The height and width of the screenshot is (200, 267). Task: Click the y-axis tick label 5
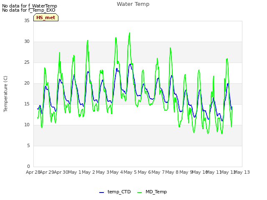pos(28,145)
